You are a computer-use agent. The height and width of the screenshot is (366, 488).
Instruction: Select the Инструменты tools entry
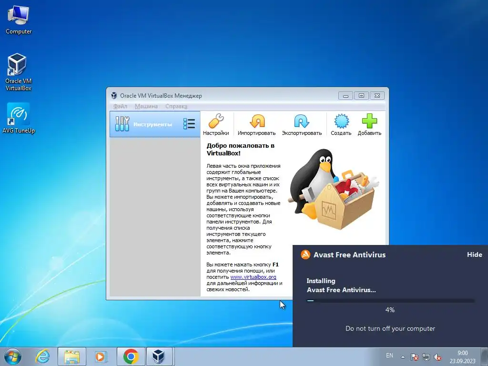click(x=155, y=124)
